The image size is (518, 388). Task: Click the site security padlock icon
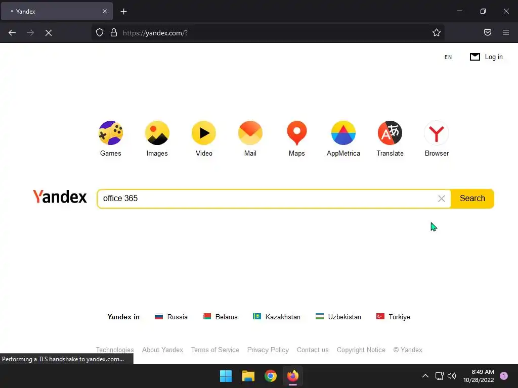[114, 32]
